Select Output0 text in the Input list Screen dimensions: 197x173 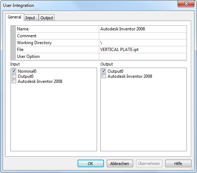pos(26,76)
